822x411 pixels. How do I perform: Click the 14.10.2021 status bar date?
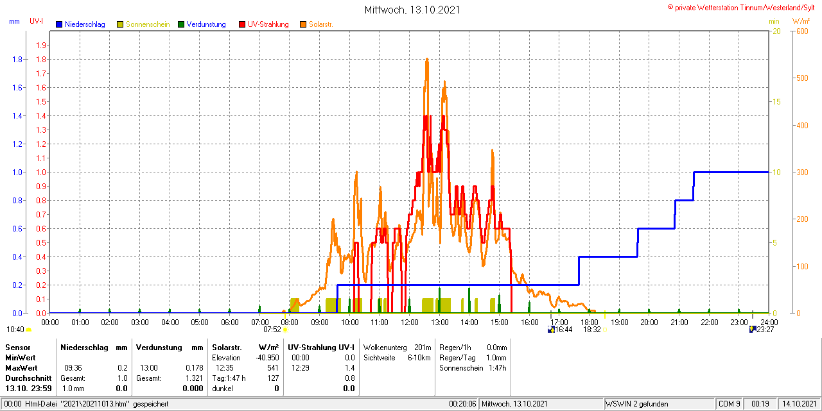(799, 404)
